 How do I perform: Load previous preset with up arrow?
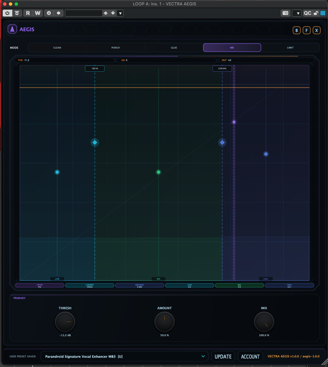[x=106, y=13]
